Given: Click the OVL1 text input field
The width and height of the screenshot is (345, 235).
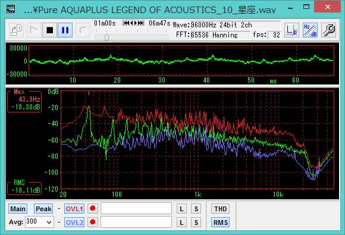Looking at the screenshot, I should pos(136,208).
